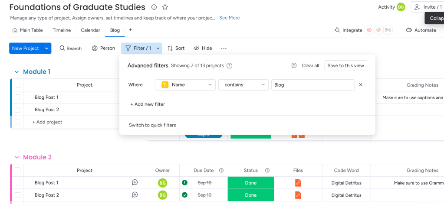Click Switch to quick filters link
This screenshot has height=204, width=444.
[152, 125]
